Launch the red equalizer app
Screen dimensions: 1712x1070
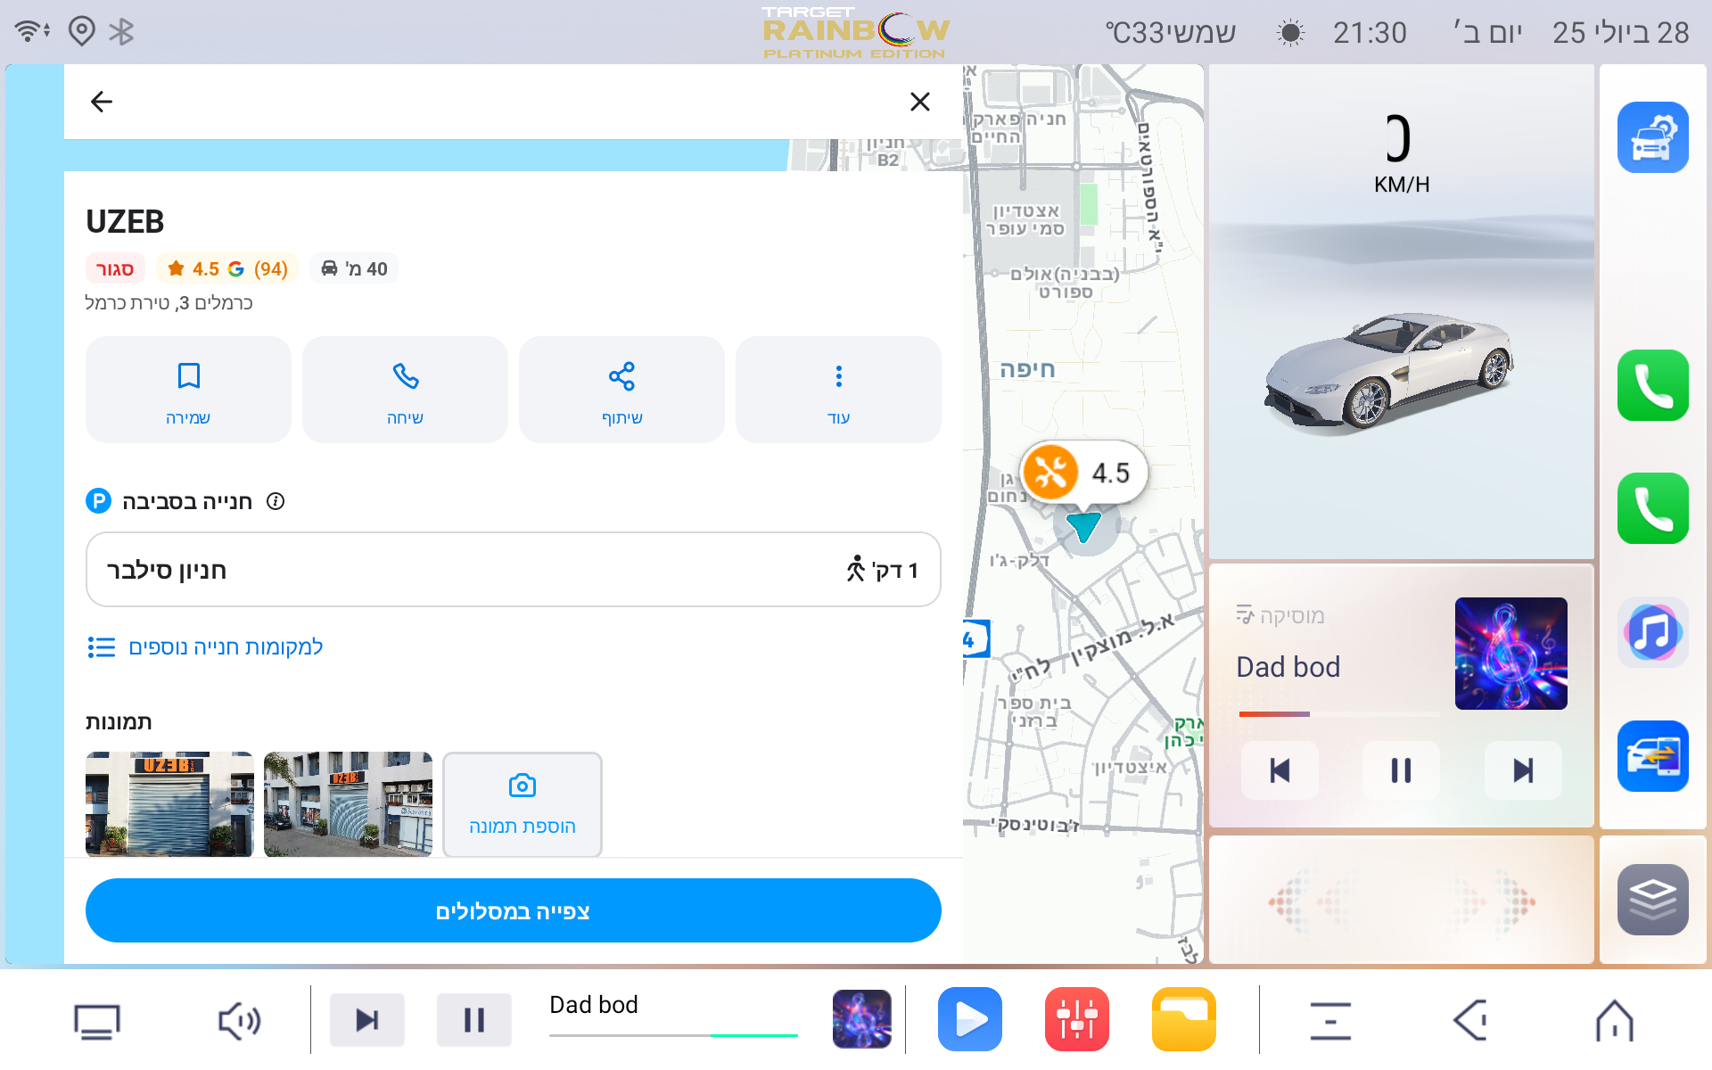pos(1077,1019)
